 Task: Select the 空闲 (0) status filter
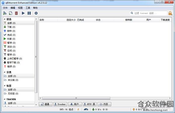(19, 51)
